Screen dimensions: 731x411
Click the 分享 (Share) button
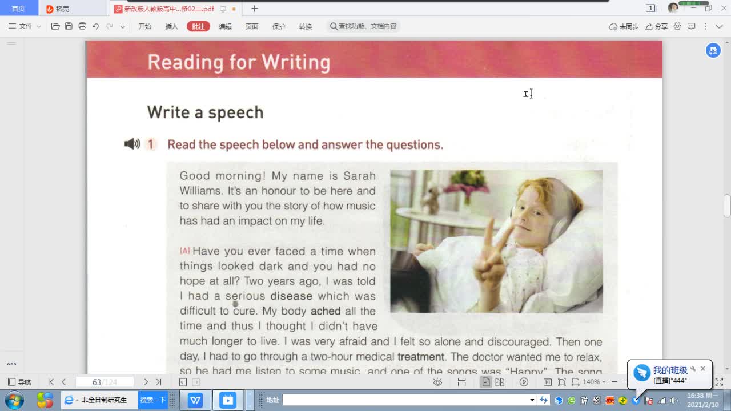(656, 26)
